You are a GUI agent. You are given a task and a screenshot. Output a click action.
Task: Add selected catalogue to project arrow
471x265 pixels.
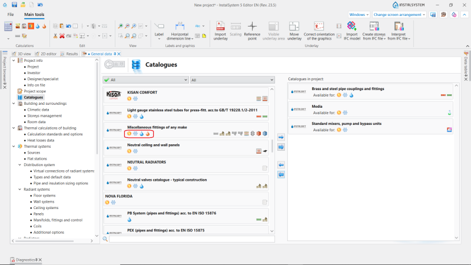pos(281,137)
